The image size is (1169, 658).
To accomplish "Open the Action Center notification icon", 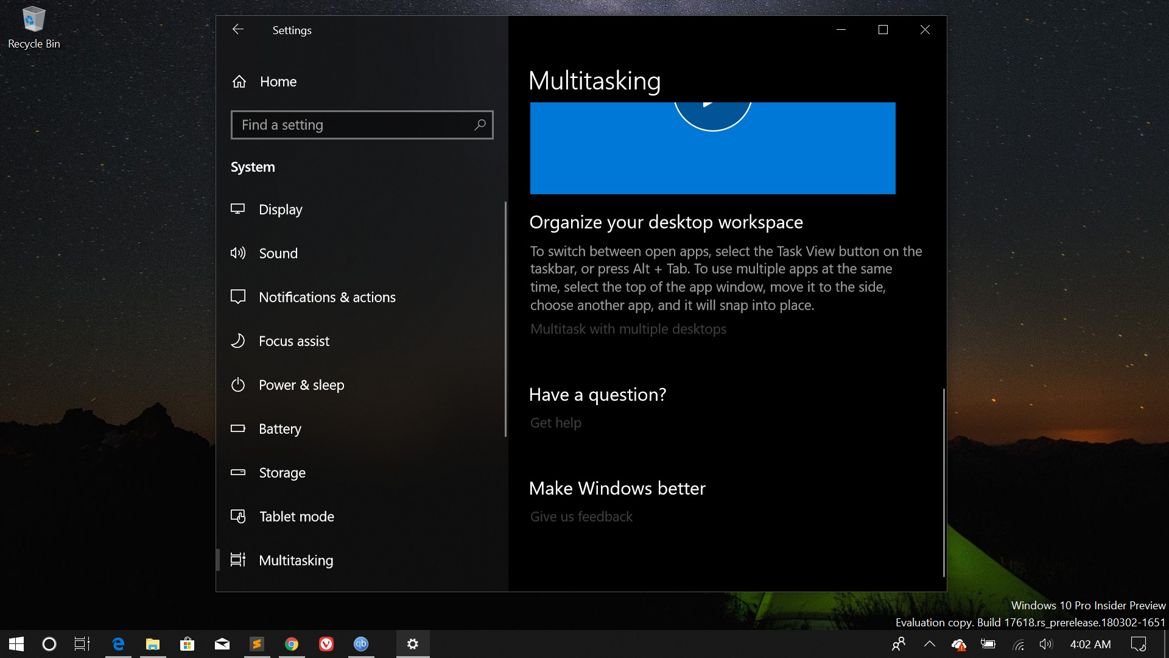I will pos(1139,644).
